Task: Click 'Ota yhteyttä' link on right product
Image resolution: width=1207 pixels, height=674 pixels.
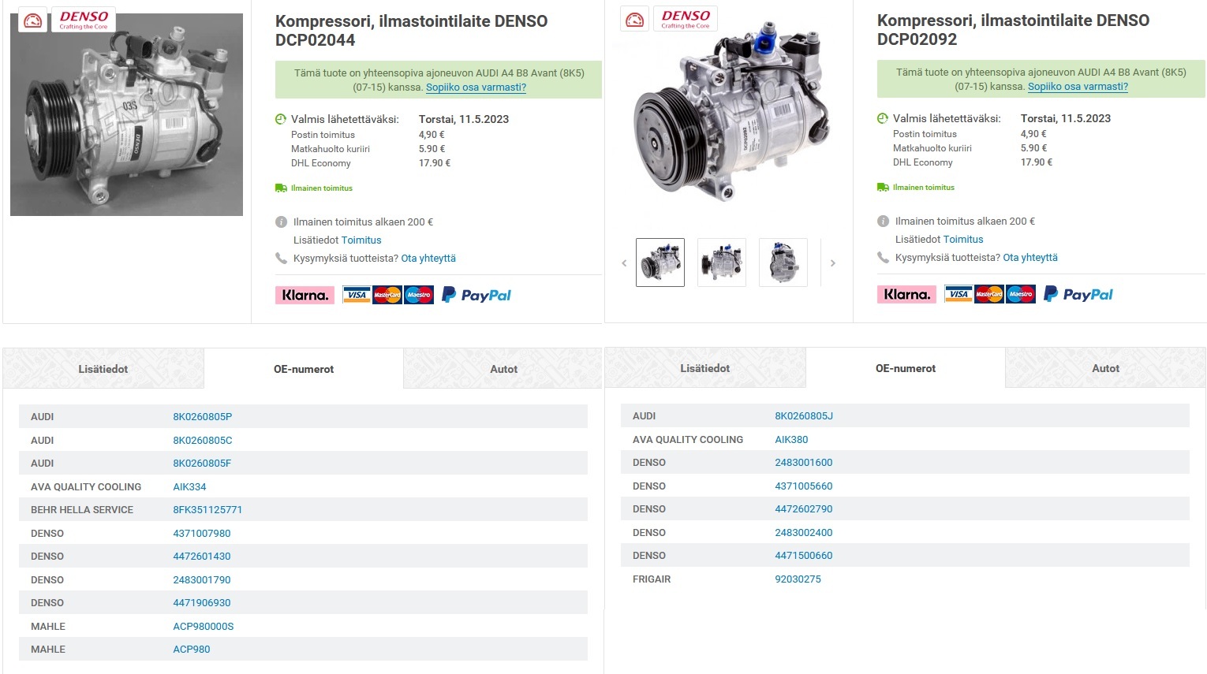Action: 1029,258
